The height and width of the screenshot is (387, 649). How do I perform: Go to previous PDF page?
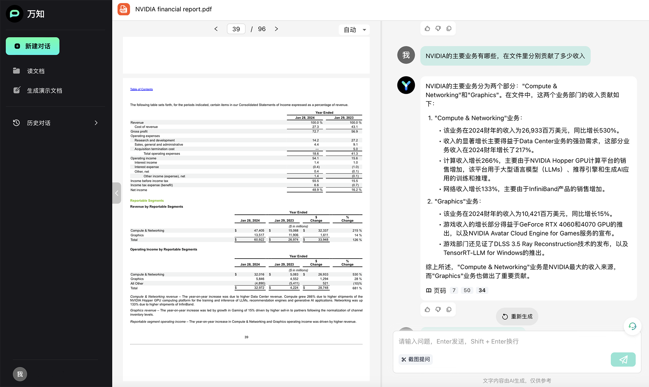pos(216,29)
